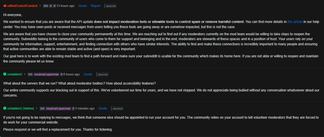The width and height of the screenshot is (324, 137).
Task: Click the P tag before '8 hours ago'
Action: (61, 74)
